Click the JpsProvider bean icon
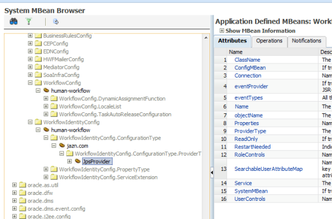Image resolution: width=332 pixels, height=219 pixels. [x=77, y=161]
